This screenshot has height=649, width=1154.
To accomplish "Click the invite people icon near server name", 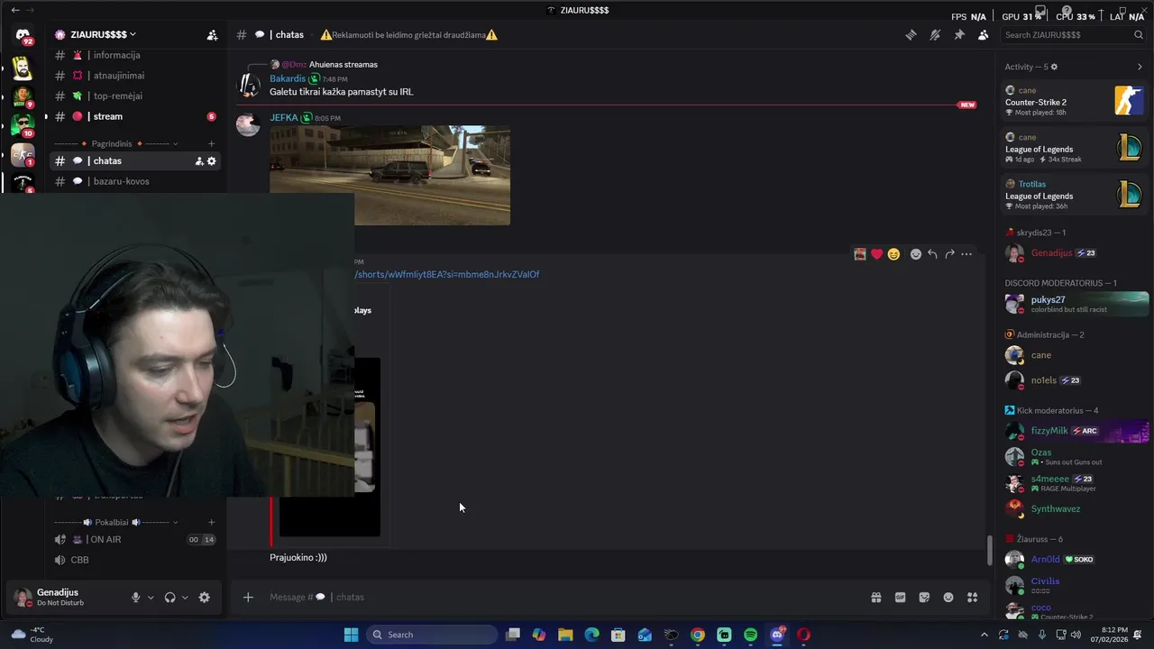I will click(x=212, y=35).
